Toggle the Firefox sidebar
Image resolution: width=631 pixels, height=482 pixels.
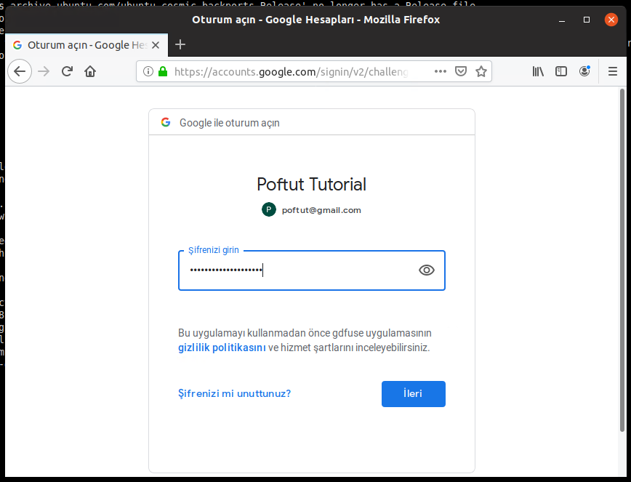[561, 71]
